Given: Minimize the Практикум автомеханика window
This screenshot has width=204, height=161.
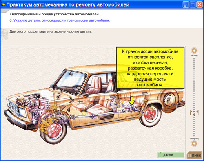Looking at the screenshot, I should click(186, 4).
